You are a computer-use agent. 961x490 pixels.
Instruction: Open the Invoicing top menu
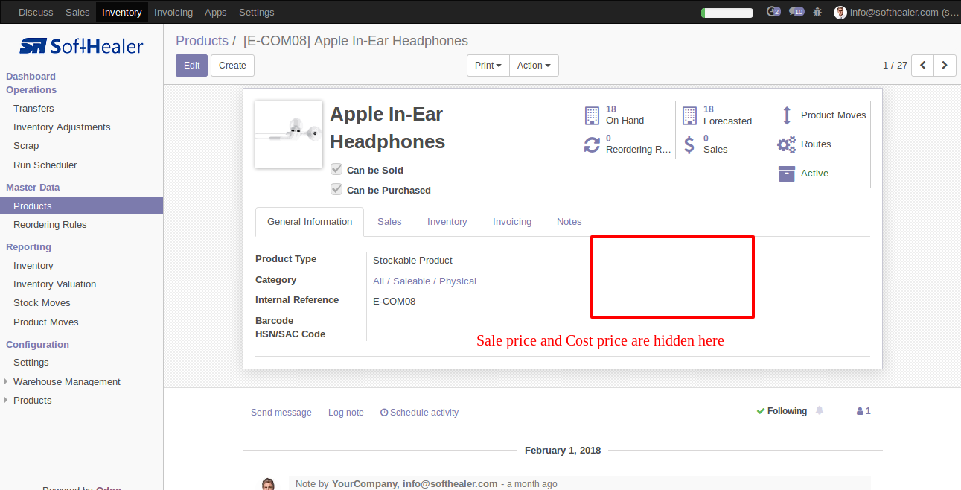tap(173, 12)
